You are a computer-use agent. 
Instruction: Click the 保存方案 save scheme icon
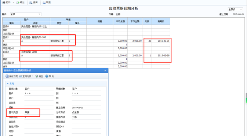click(7, 76)
